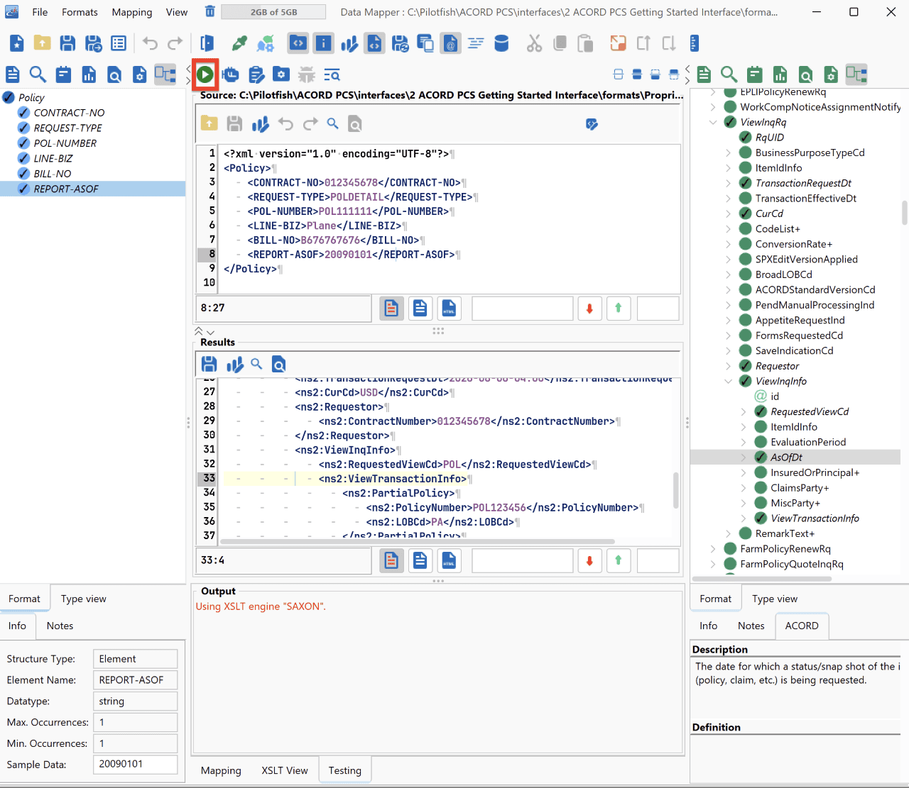This screenshot has height=788, width=909.
Task: Click the redo arrow in the main toolbar
Action: [x=175, y=43]
